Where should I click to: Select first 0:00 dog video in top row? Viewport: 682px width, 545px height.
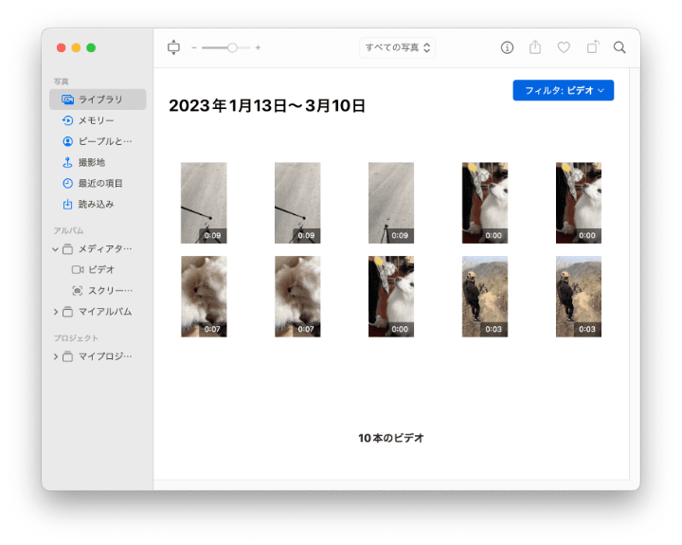point(485,203)
